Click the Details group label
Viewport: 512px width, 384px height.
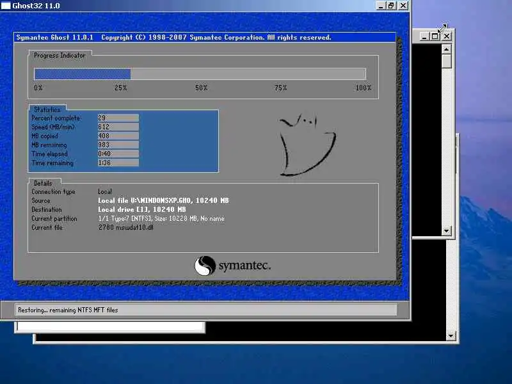[43, 183]
